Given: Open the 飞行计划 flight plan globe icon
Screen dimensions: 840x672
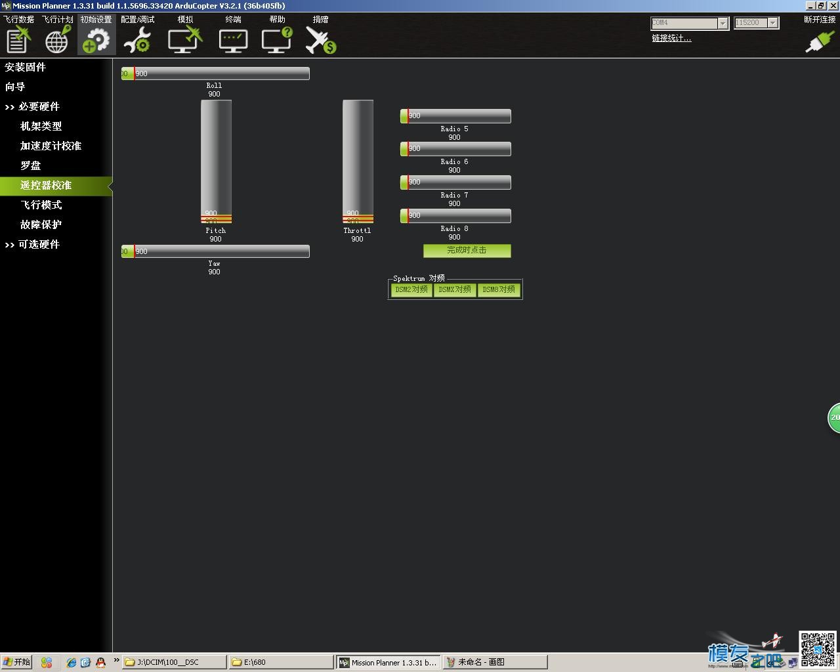Looking at the screenshot, I should (x=58, y=39).
